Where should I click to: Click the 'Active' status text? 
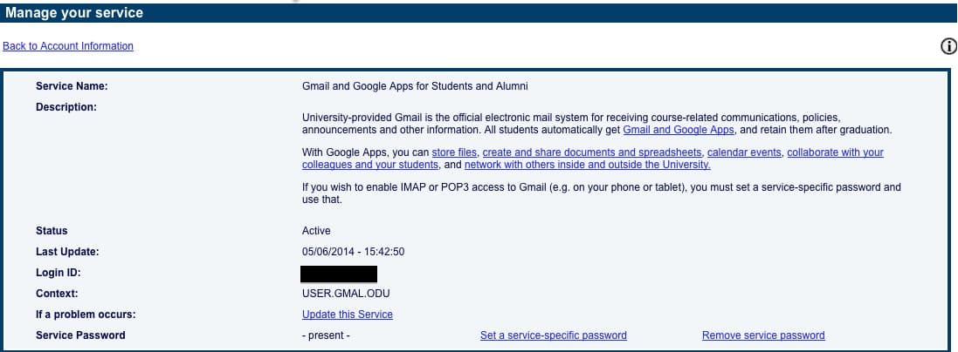[316, 231]
